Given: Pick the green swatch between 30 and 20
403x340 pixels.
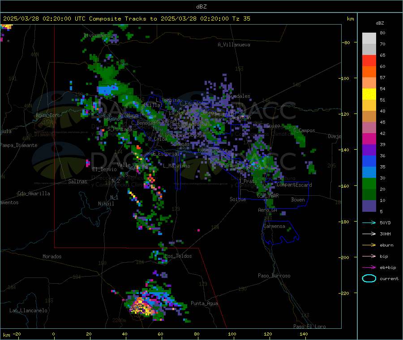Looking at the screenshot, I should coord(369,183).
